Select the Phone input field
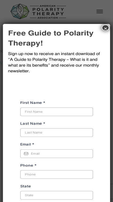 click(57, 174)
